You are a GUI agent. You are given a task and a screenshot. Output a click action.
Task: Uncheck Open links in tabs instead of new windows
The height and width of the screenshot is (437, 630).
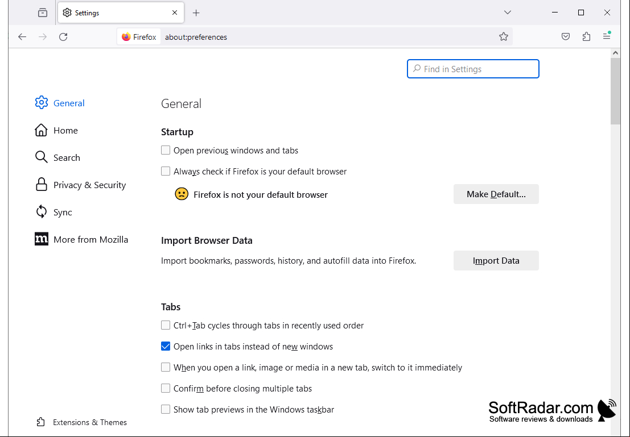pyautogui.click(x=166, y=346)
